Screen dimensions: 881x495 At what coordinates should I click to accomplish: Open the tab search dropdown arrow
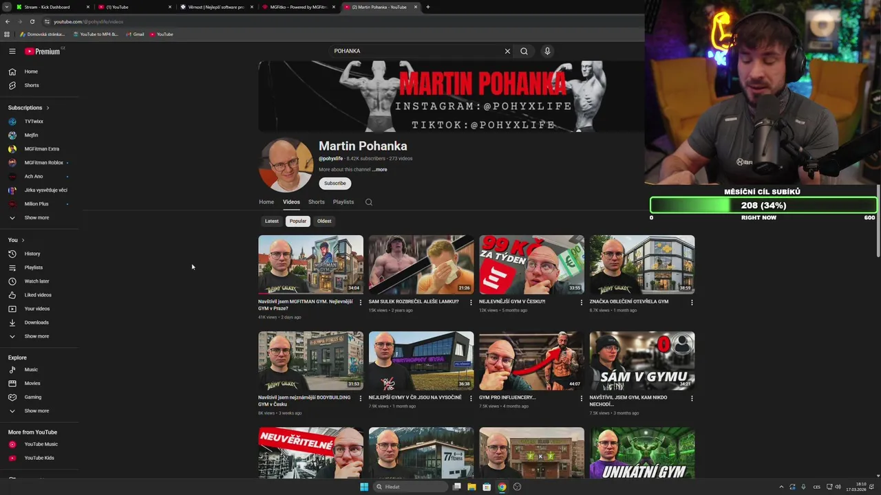7,7
